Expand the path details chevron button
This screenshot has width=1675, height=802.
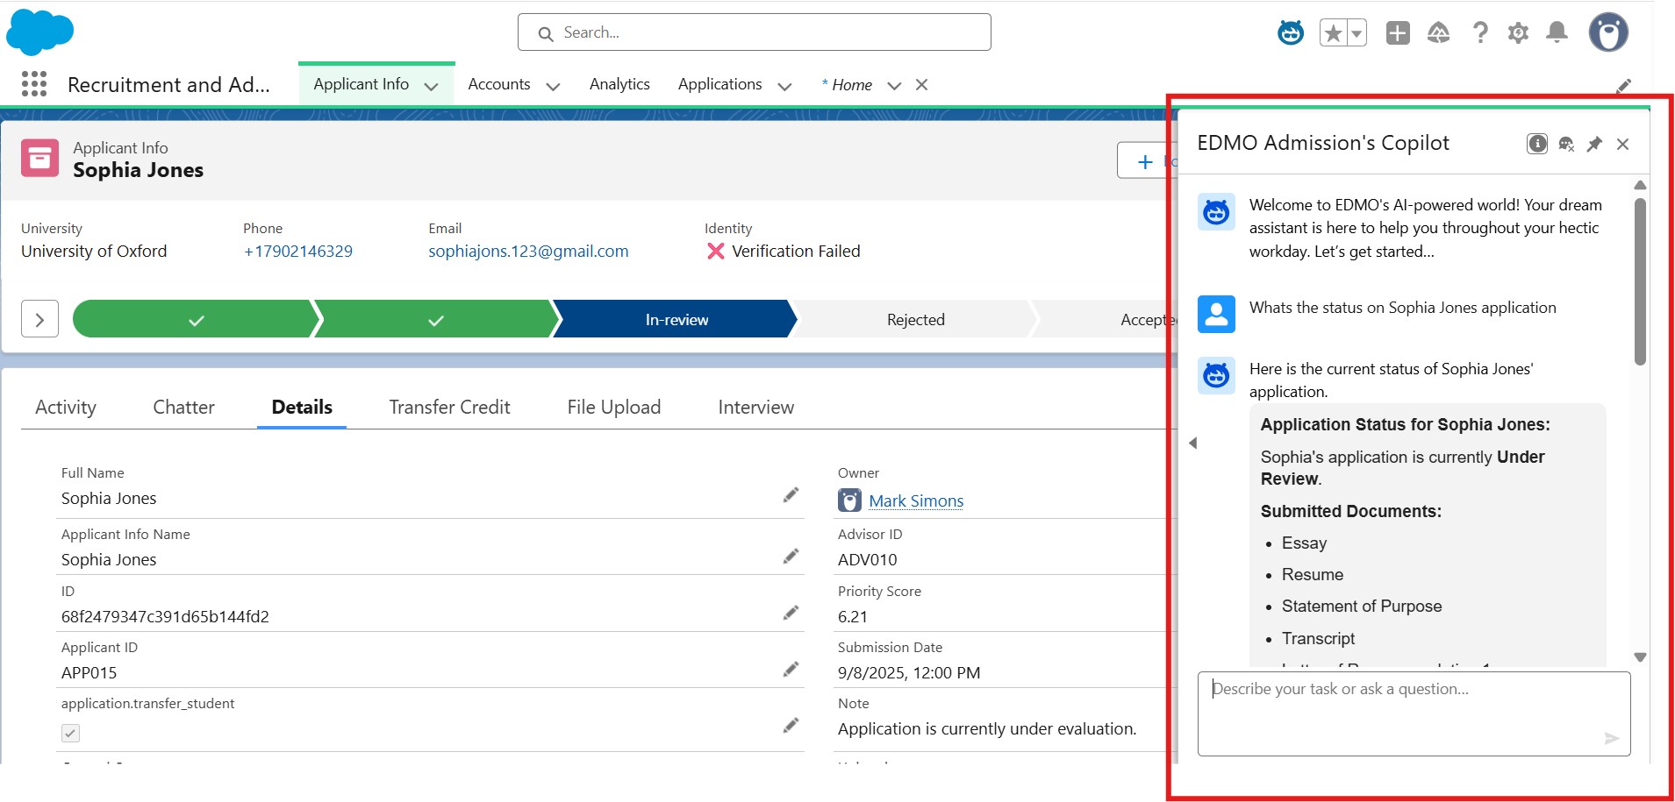pyautogui.click(x=39, y=319)
